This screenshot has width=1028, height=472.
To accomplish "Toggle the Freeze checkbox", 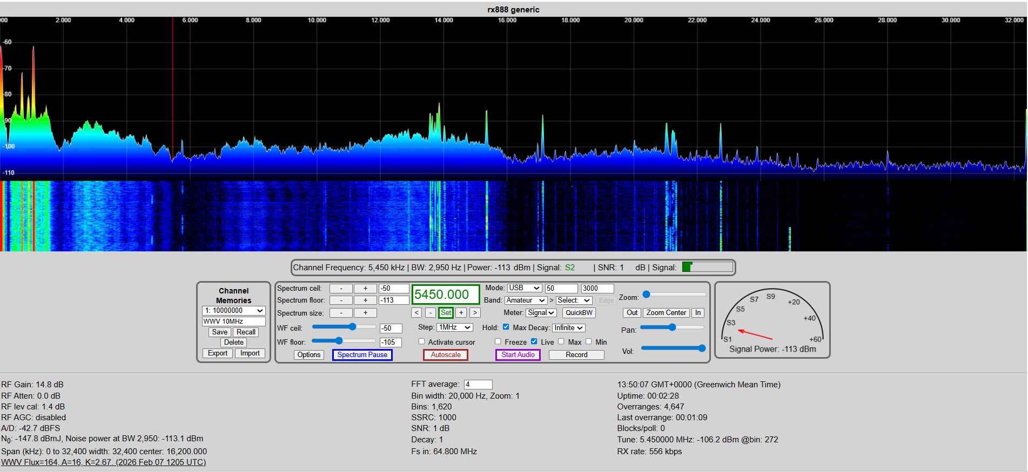I will coord(498,341).
